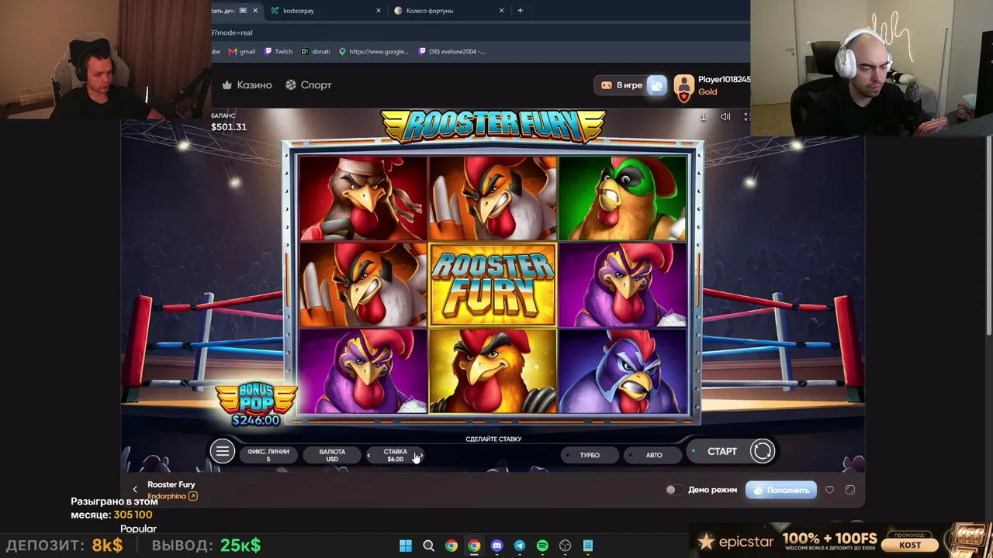Open the evelone2004 bookmark
993x558 pixels.
(452, 51)
